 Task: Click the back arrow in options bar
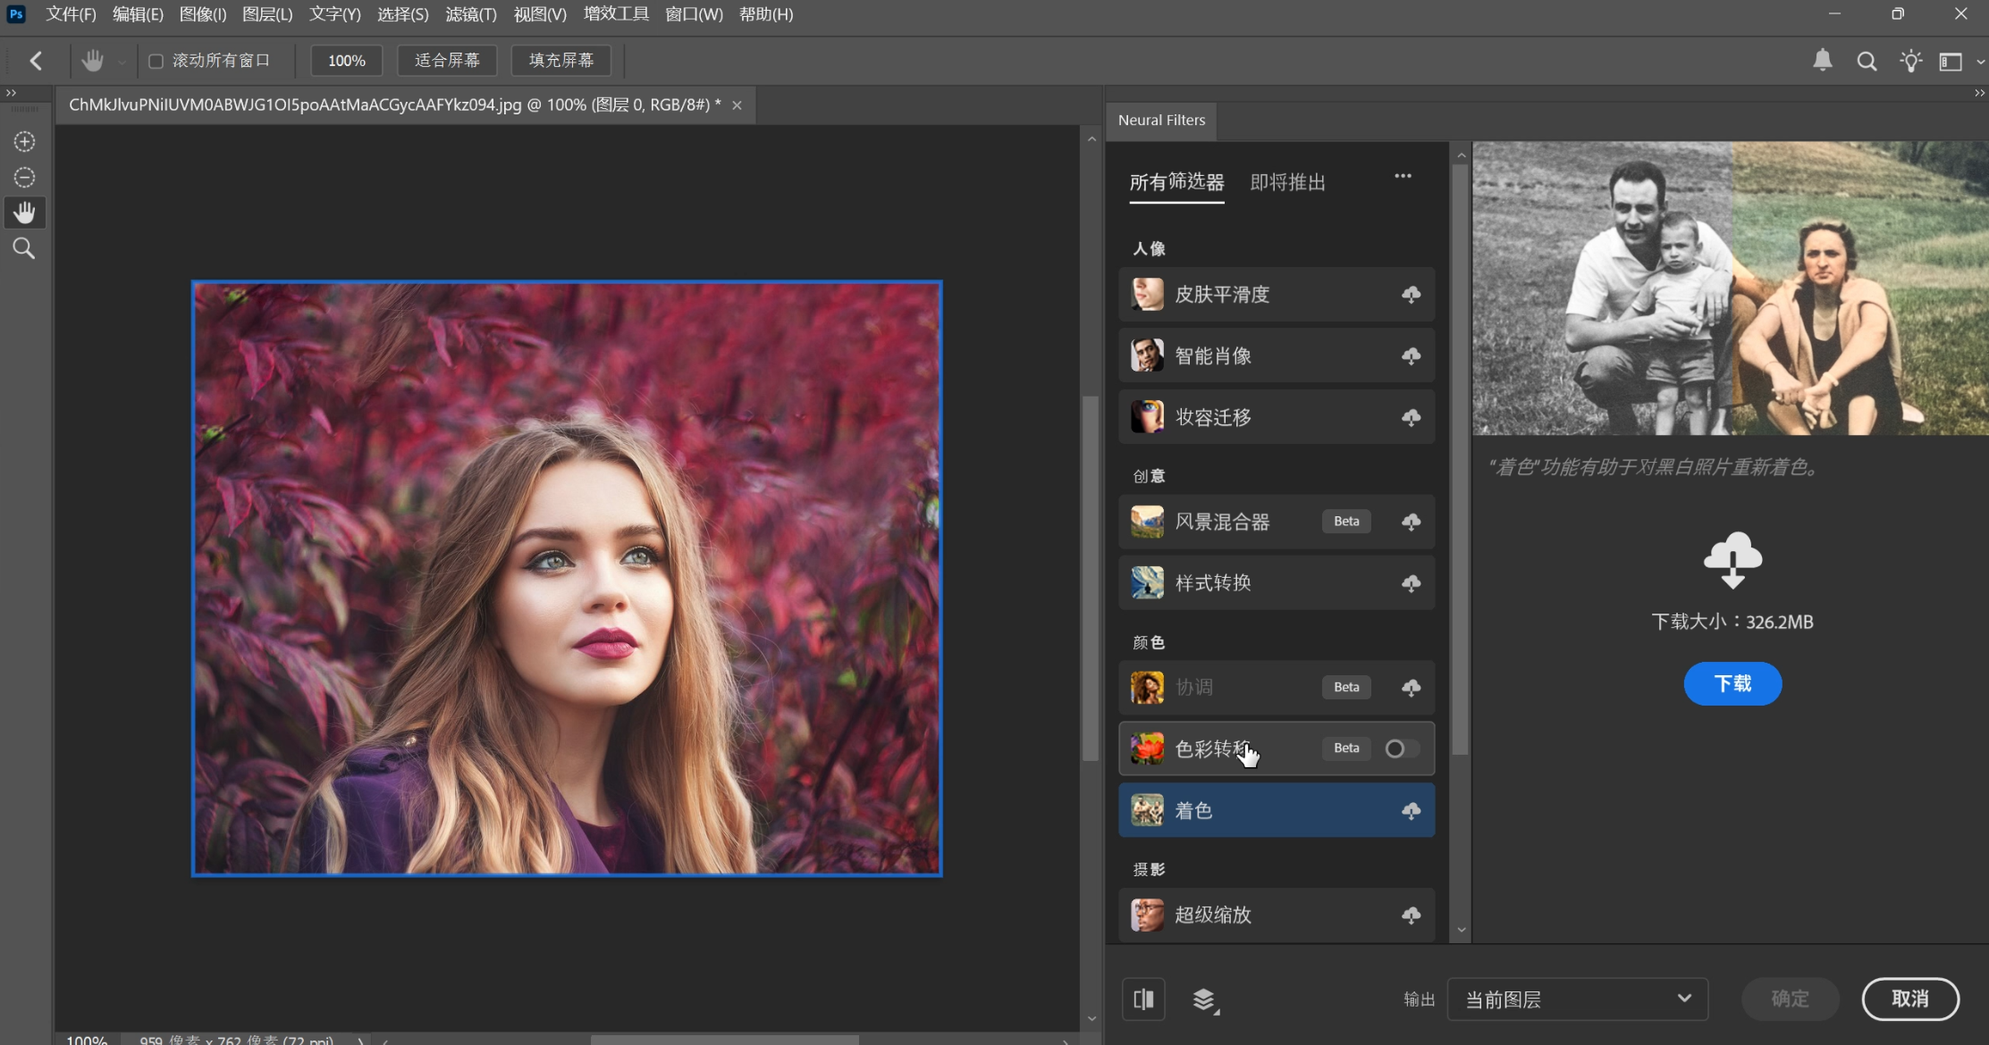[36, 61]
